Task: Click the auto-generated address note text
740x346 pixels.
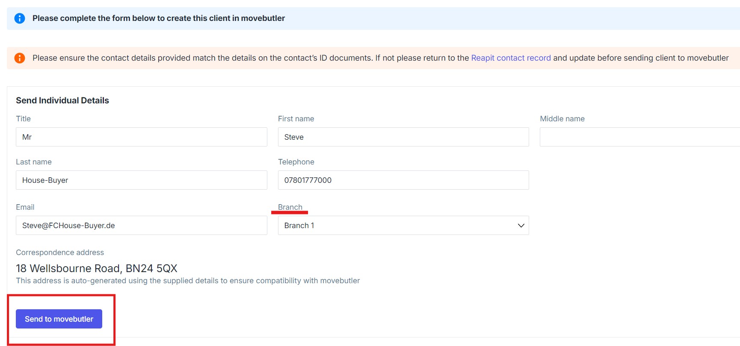Action: coord(188,281)
